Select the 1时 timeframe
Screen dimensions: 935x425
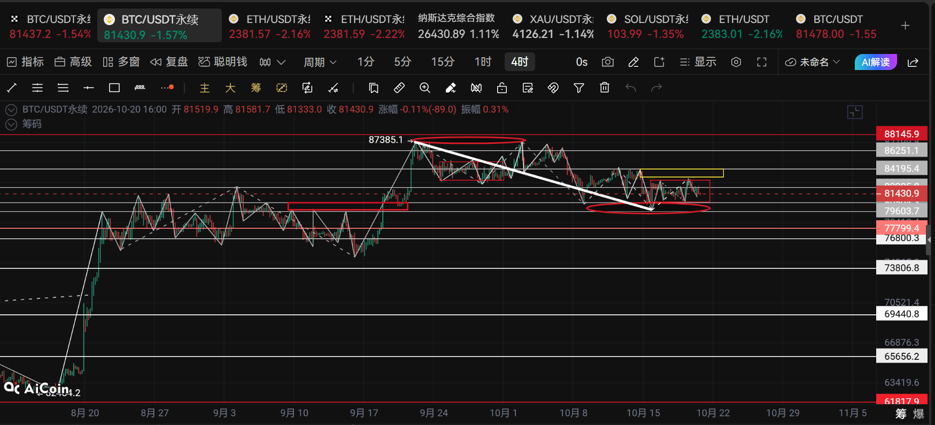click(483, 62)
